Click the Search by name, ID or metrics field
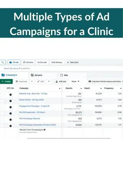This screenshot has height=178, width=123. click(17, 68)
